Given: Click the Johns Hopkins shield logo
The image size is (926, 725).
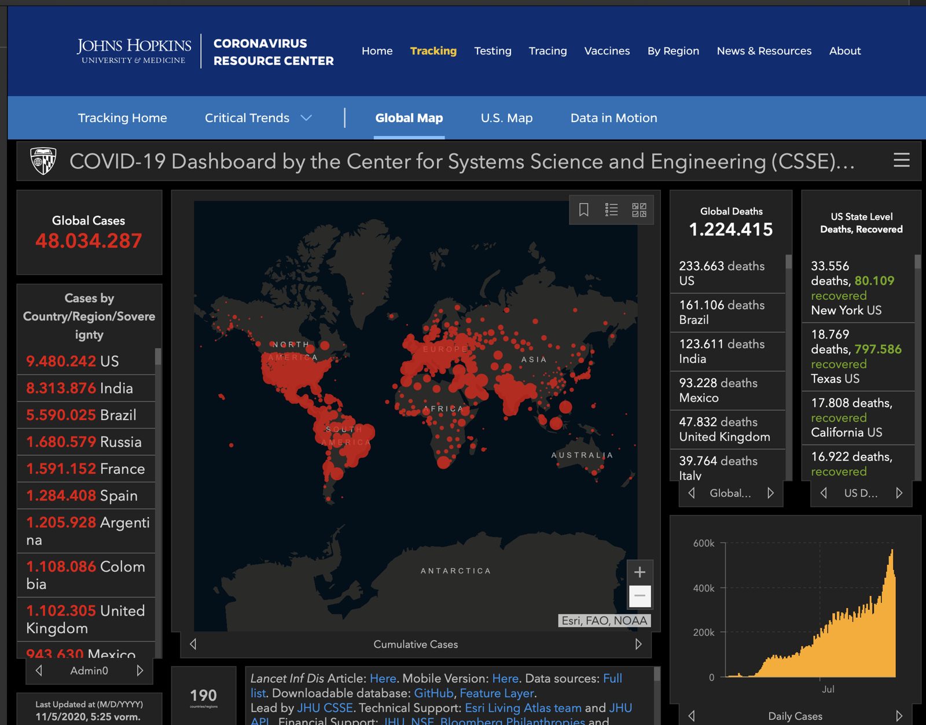Looking at the screenshot, I should [x=43, y=161].
